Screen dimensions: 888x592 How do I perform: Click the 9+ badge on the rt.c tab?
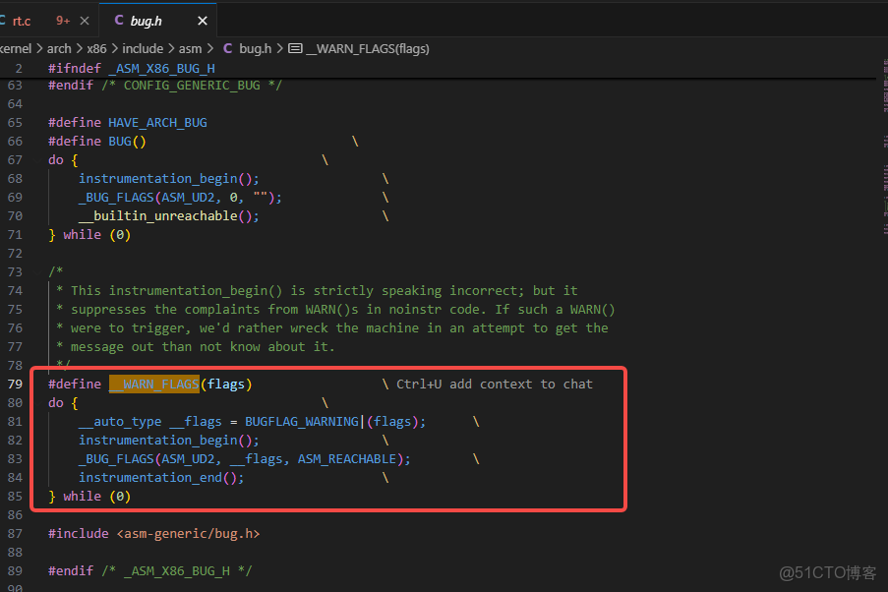(61, 19)
